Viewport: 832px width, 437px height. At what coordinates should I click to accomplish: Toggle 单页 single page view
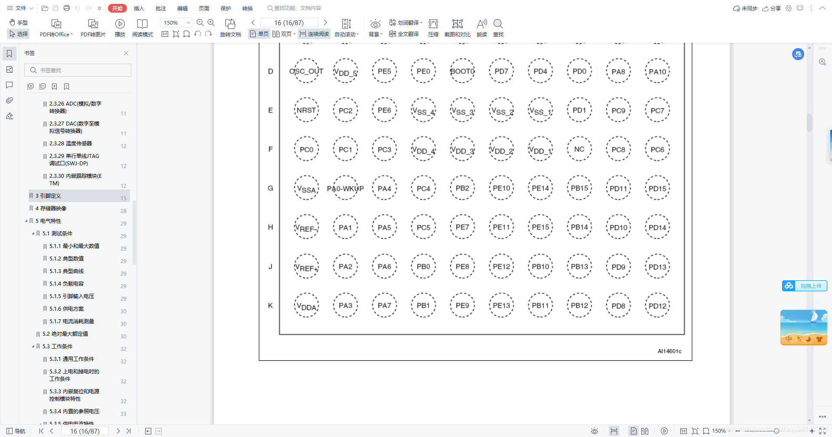tap(259, 34)
